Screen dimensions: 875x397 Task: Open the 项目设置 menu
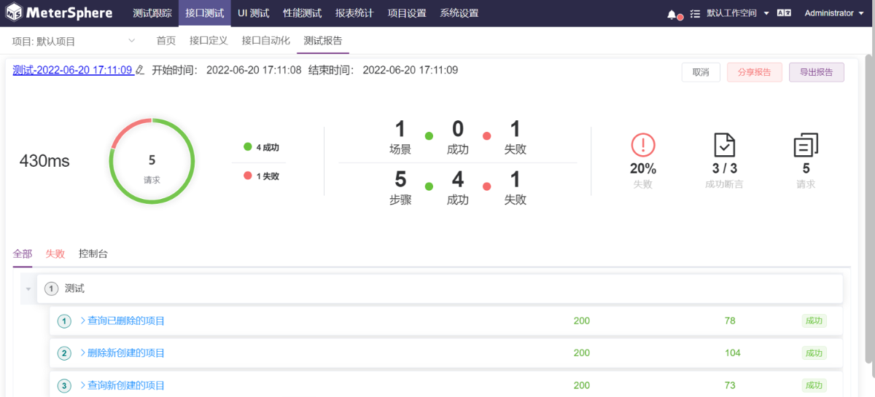click(x=407, y=13)
